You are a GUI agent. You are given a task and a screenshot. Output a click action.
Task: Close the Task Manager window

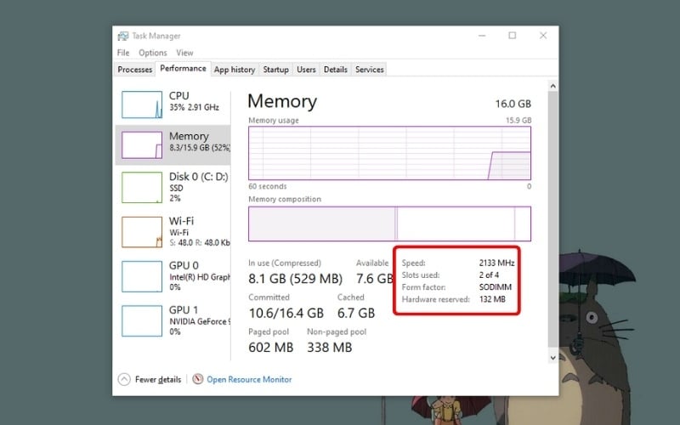(x=543, y=36)
